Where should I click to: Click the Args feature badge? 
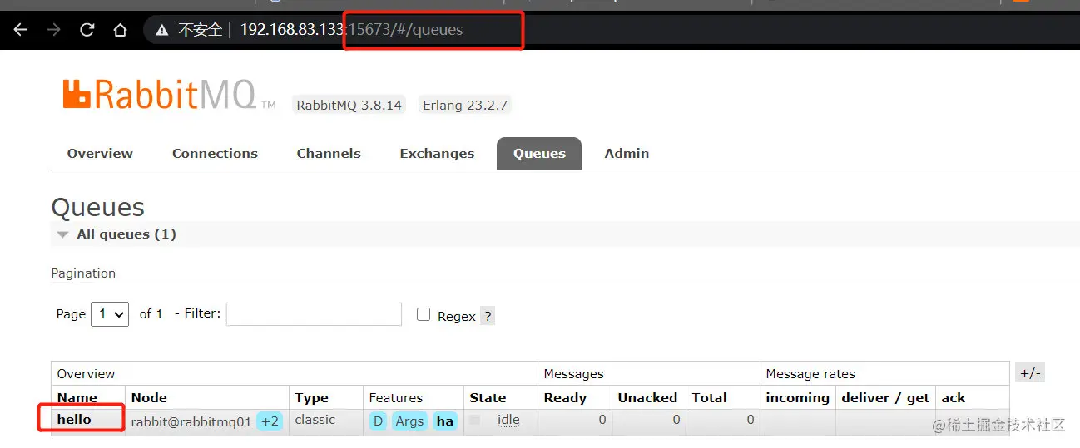409,421
